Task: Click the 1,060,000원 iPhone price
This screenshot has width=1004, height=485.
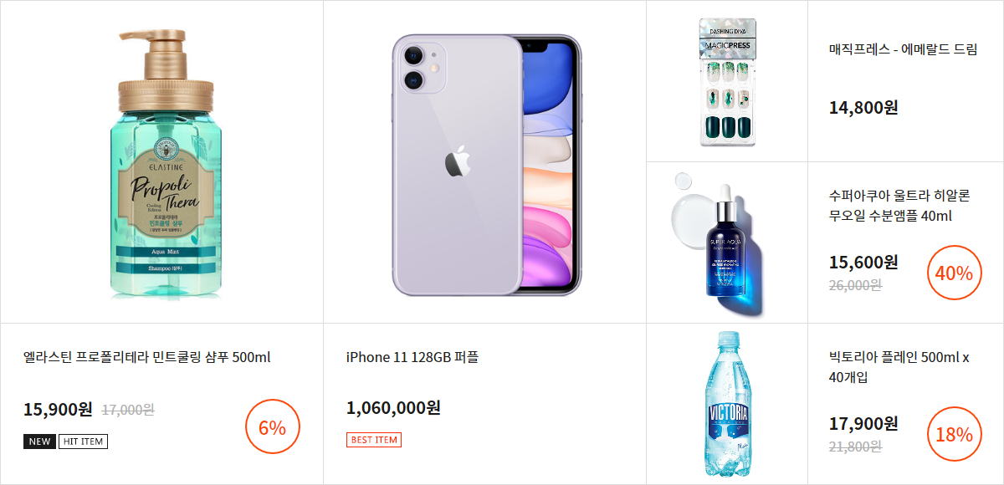Action: (393, 408)
